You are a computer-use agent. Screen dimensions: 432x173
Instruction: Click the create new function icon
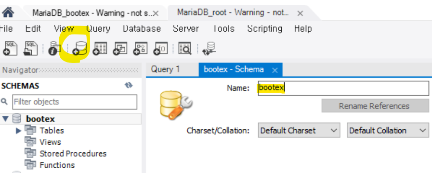pos(161,48)
